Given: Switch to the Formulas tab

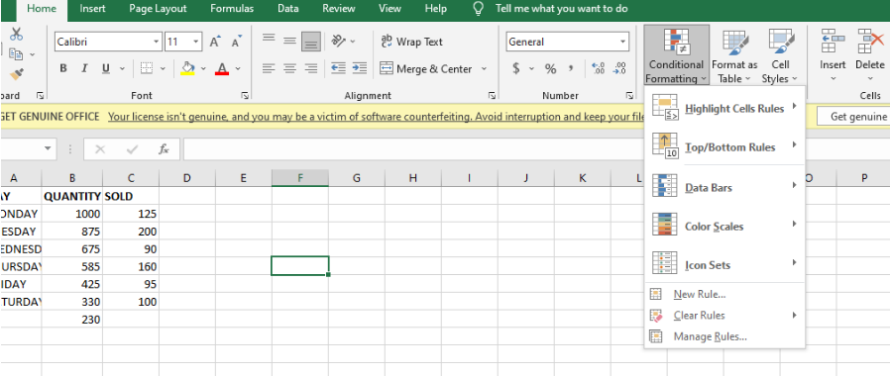Looking at the screenshot, I should 232,9.
